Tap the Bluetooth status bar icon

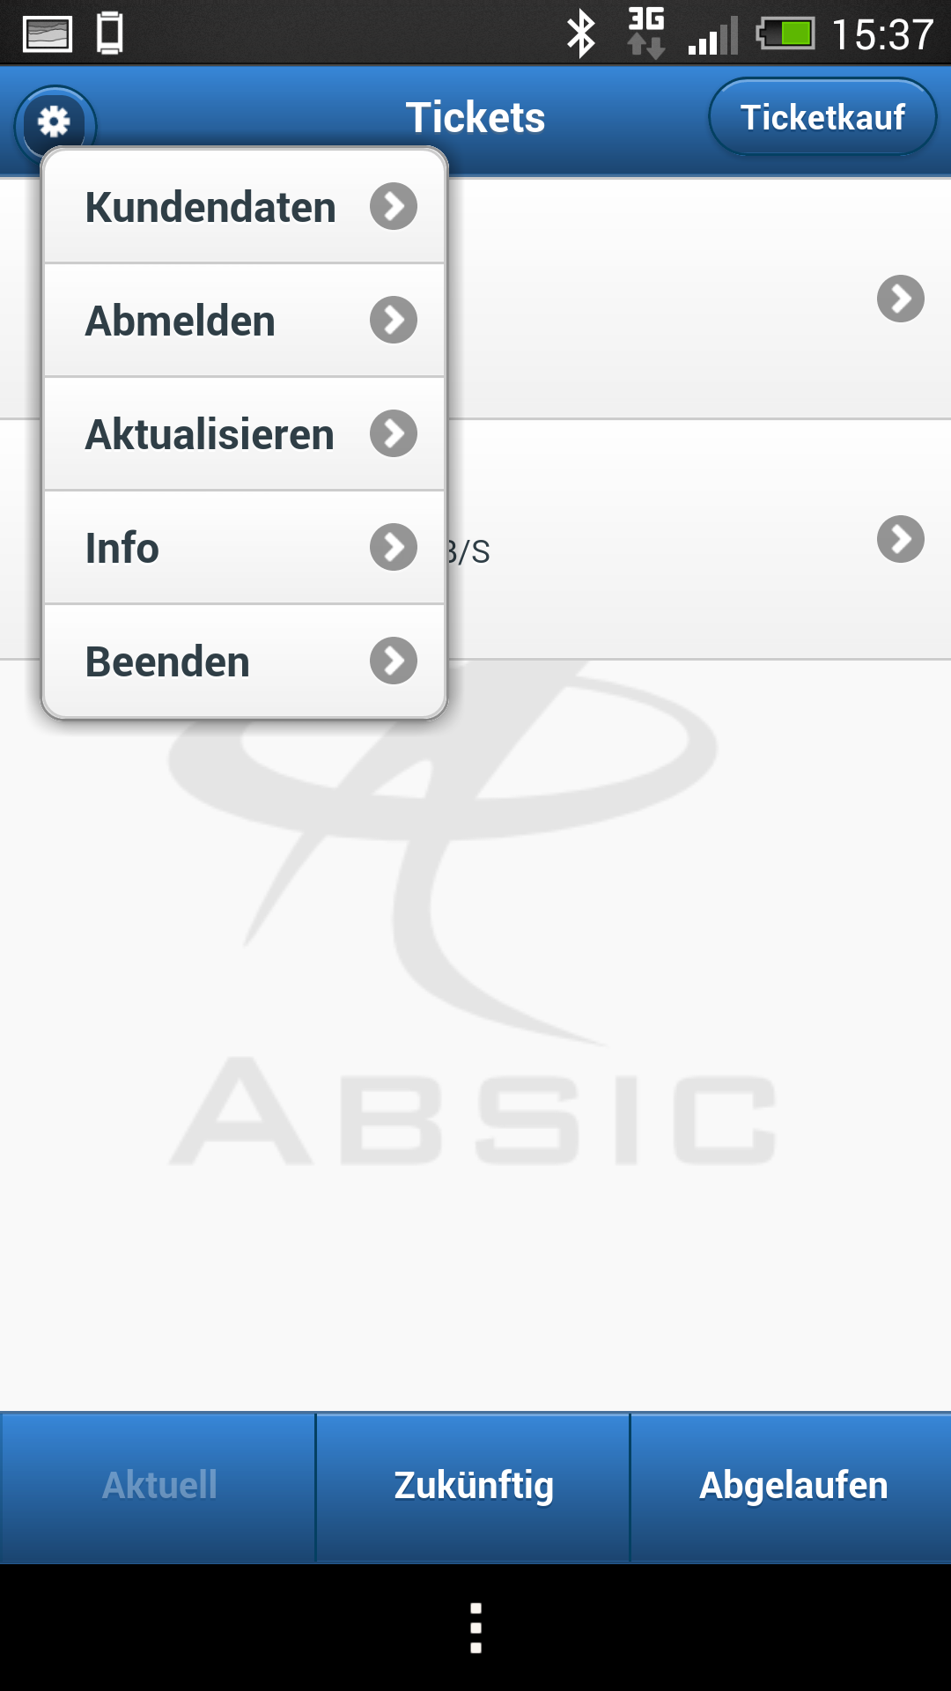coord(580,35)
